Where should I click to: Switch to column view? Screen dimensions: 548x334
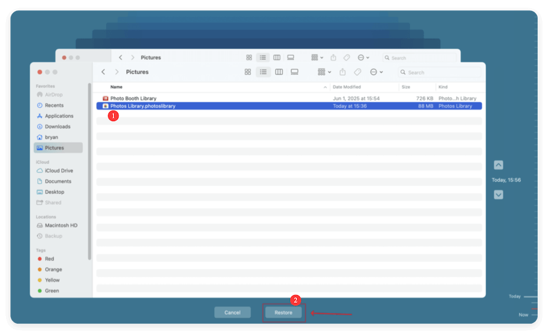(279, 72)
